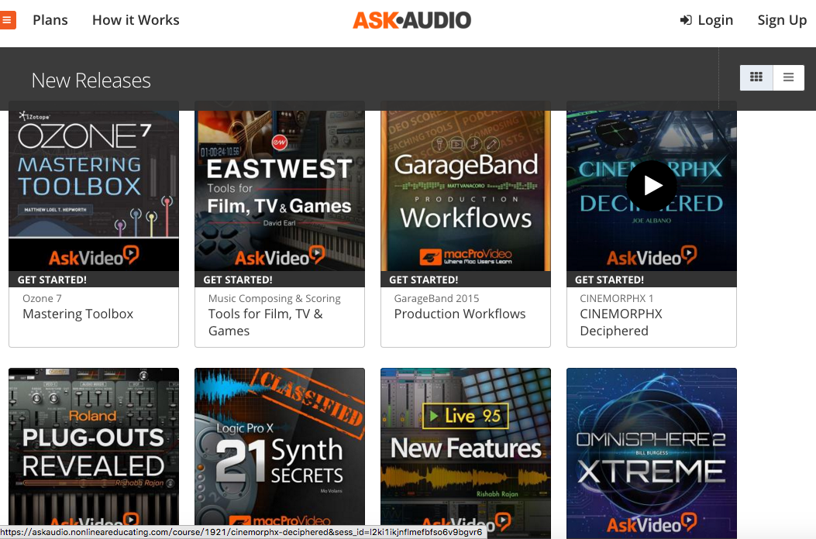
Task: Open the Sign Up link
Action: (782, 20)
